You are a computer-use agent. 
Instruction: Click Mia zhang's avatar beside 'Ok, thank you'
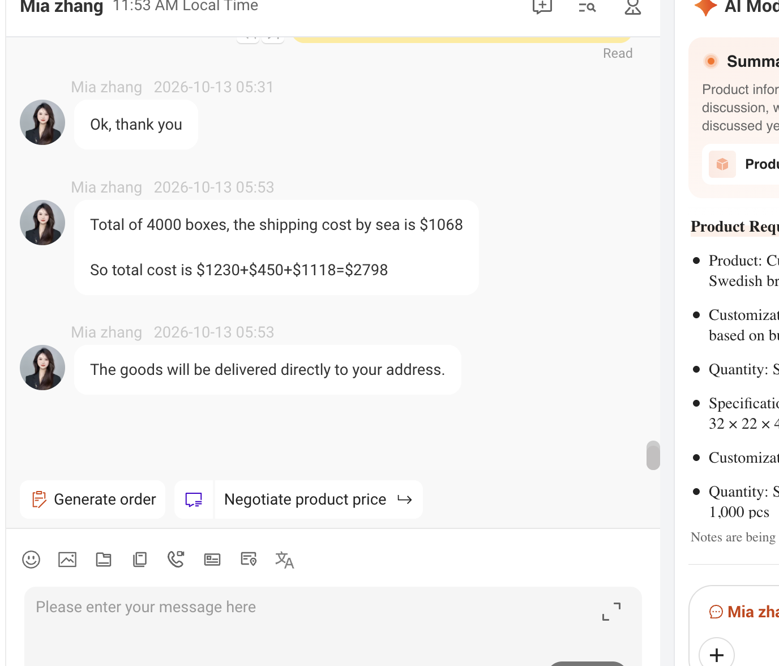click(42, 122)
